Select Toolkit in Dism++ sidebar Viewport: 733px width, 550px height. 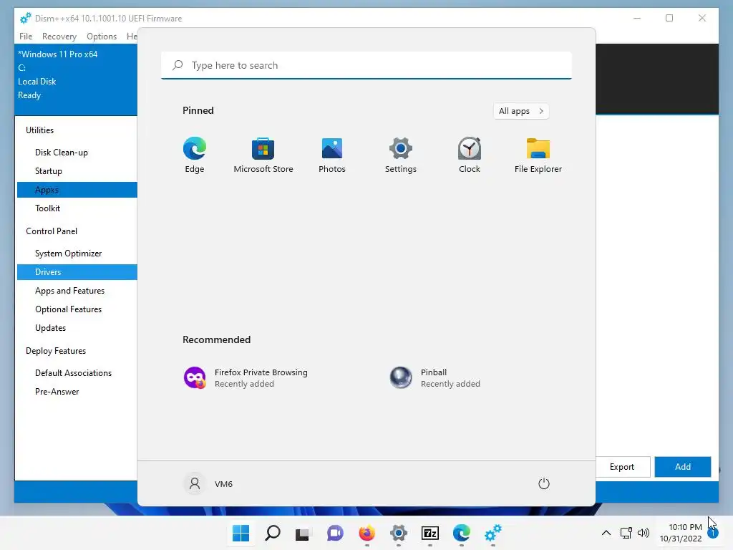click(x=48, y=208)
